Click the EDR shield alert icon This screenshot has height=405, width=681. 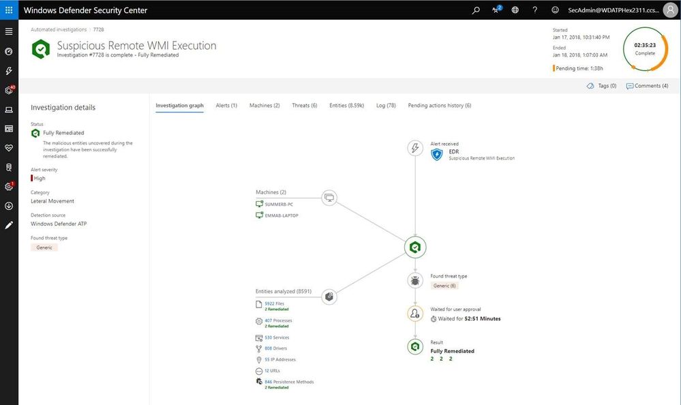point(437,154)
